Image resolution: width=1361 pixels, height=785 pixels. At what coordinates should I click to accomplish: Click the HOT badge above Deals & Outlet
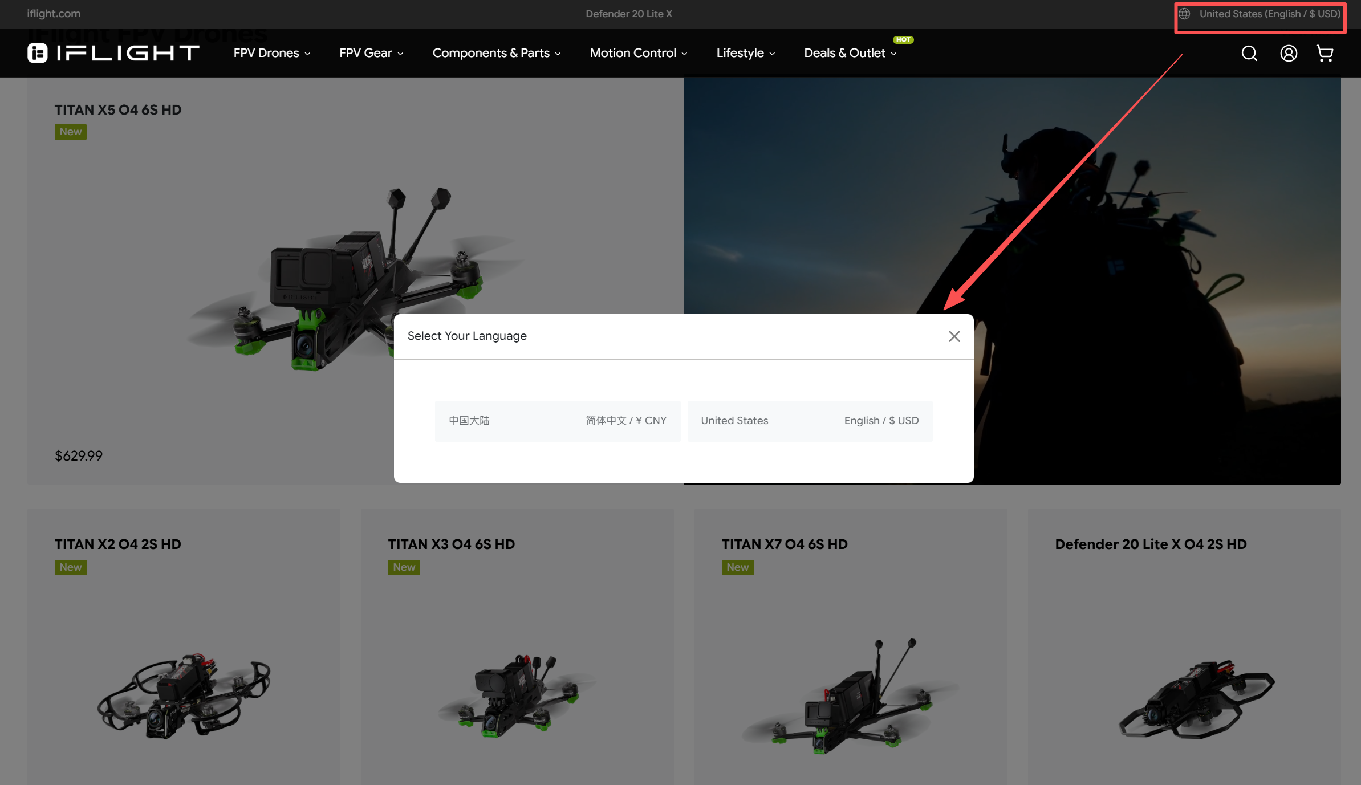coord(903,39)
